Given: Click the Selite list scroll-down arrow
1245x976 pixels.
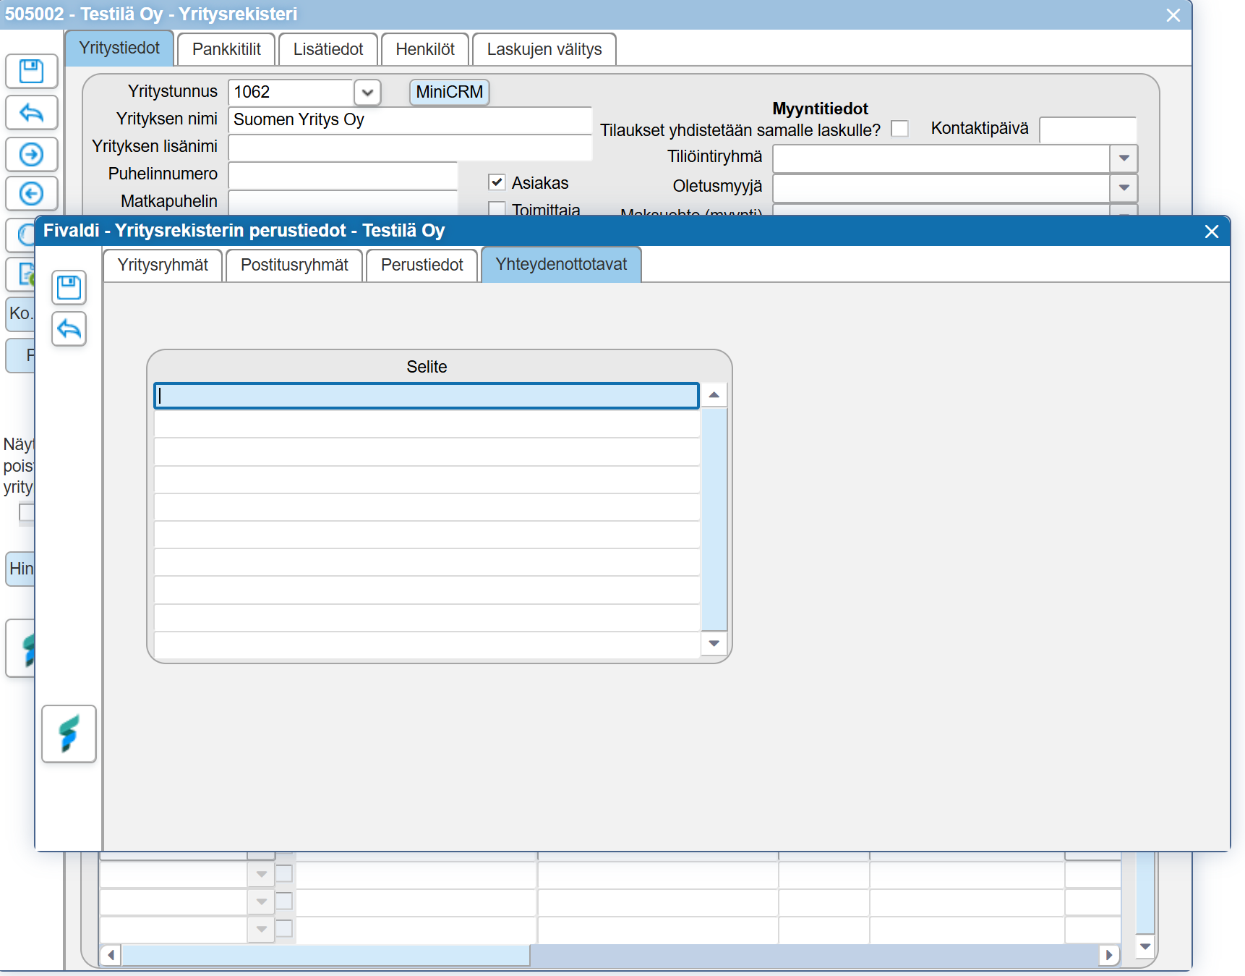Looking at the screenshot, I should [x=714, y=643].
